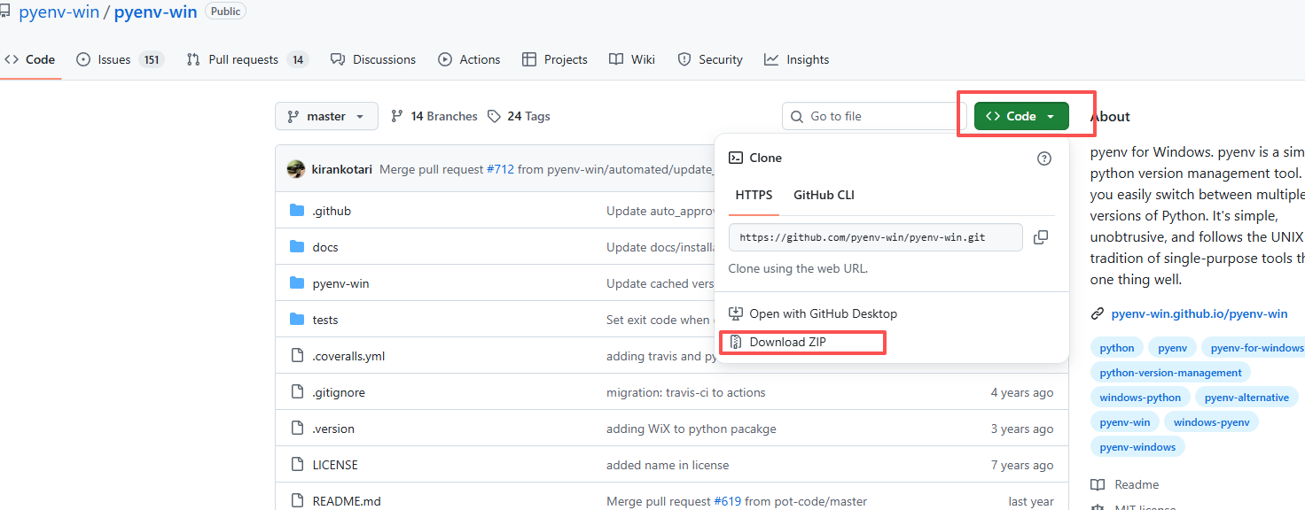
Task: Click the kirankotari avatar thumbnail
Action: 296,169
